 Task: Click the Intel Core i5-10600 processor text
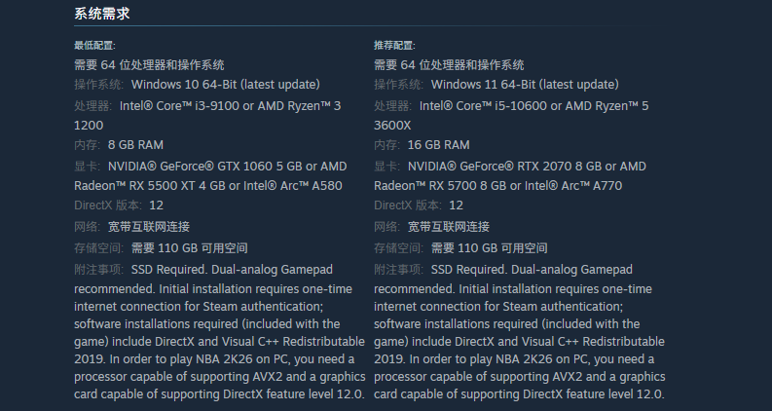487,105
